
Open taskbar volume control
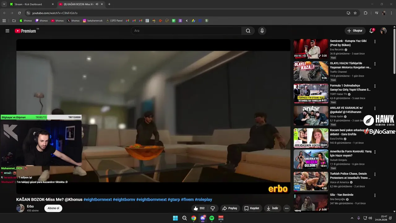pyautogui.click(x=370, y=218)
